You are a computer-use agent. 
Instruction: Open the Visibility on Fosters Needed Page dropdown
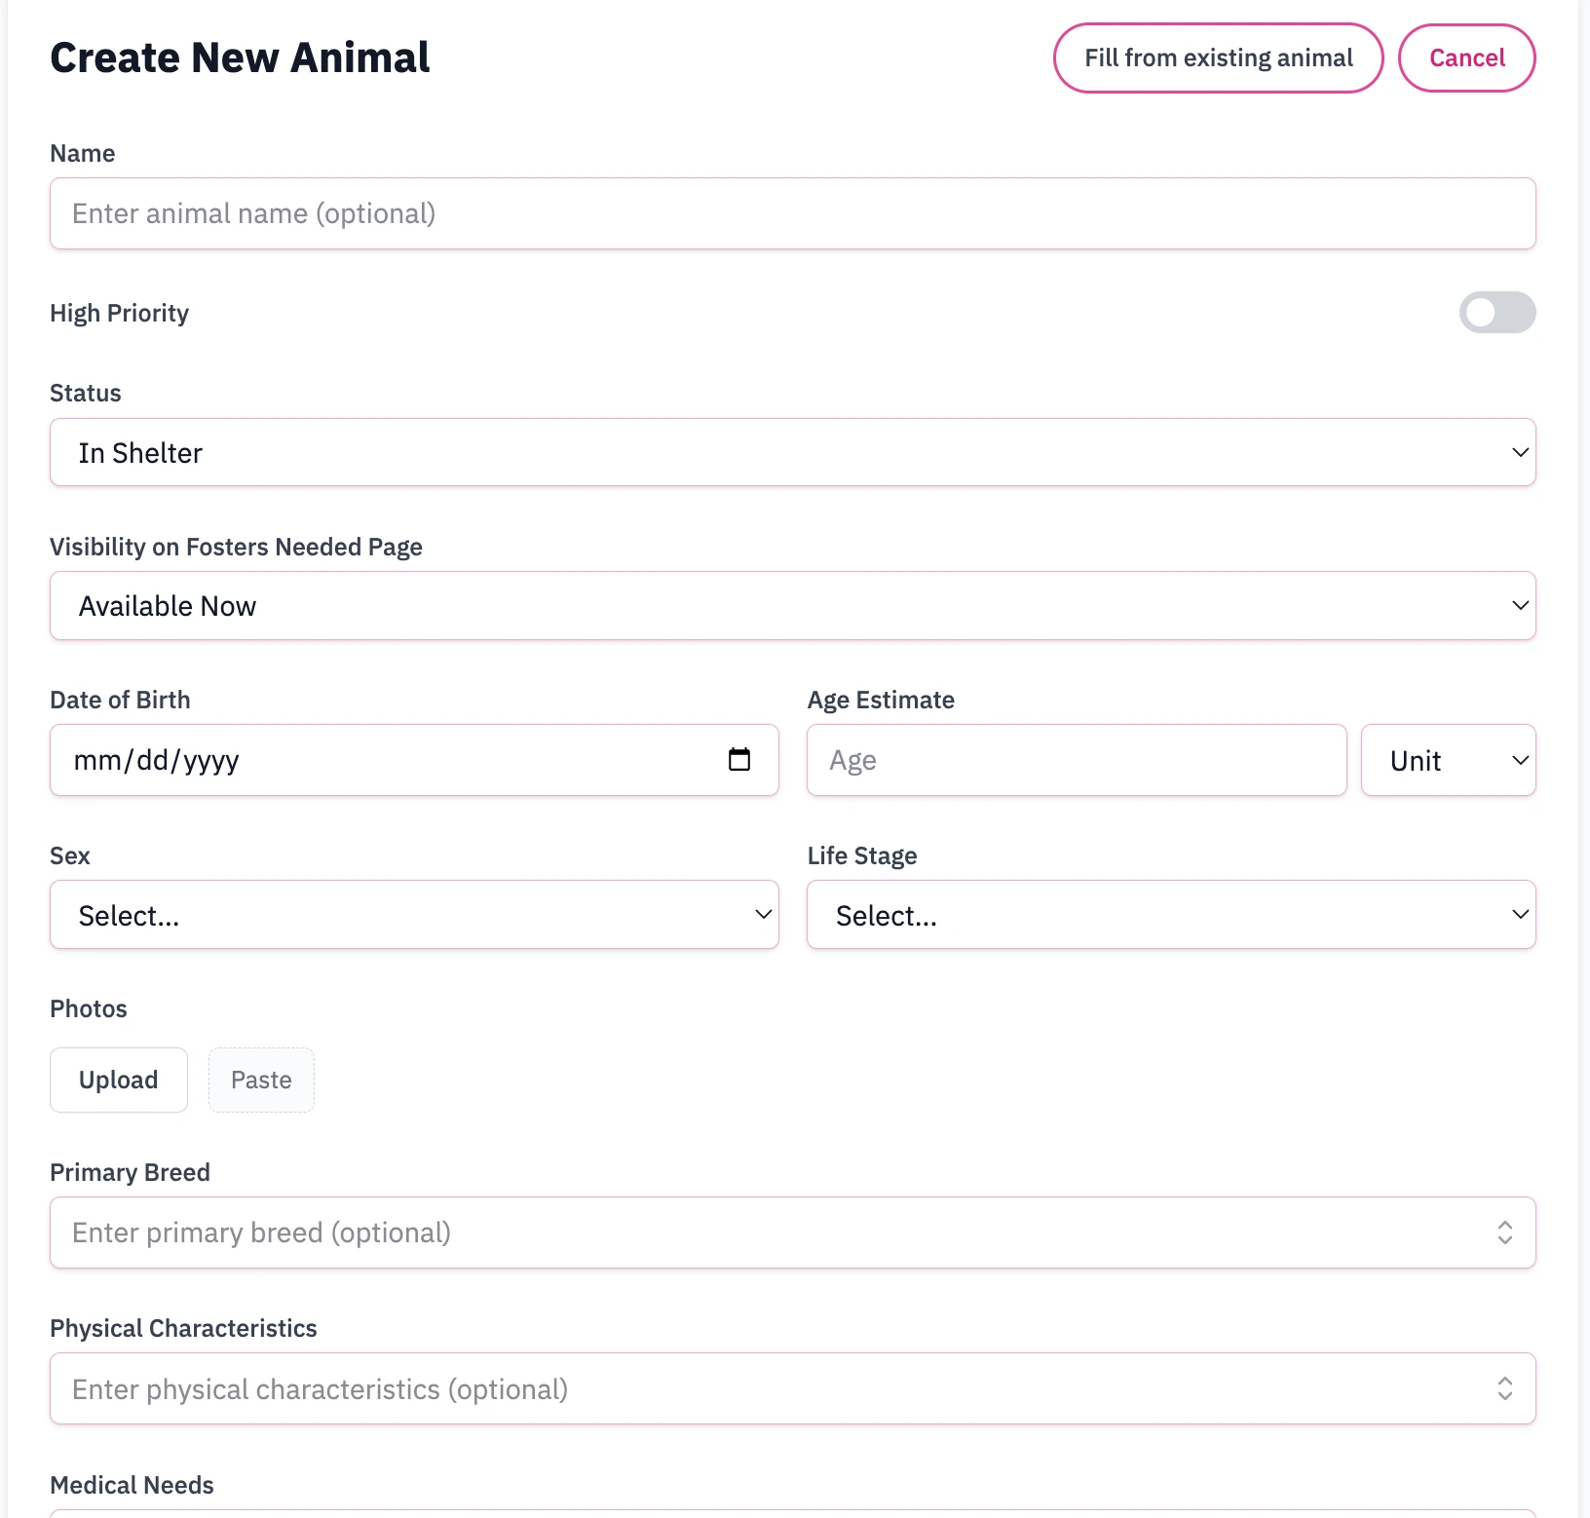(792, 605)
